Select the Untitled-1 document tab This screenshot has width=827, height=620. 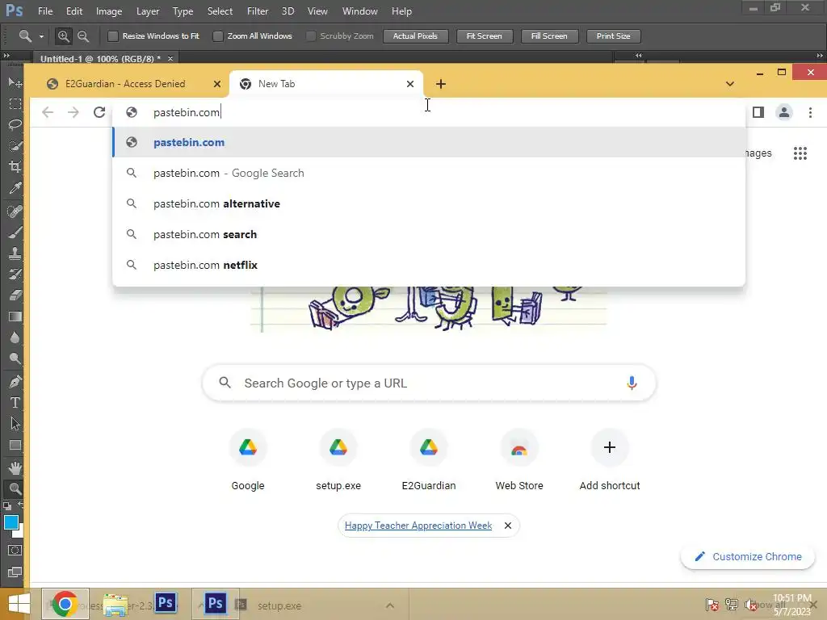(100, 58)
